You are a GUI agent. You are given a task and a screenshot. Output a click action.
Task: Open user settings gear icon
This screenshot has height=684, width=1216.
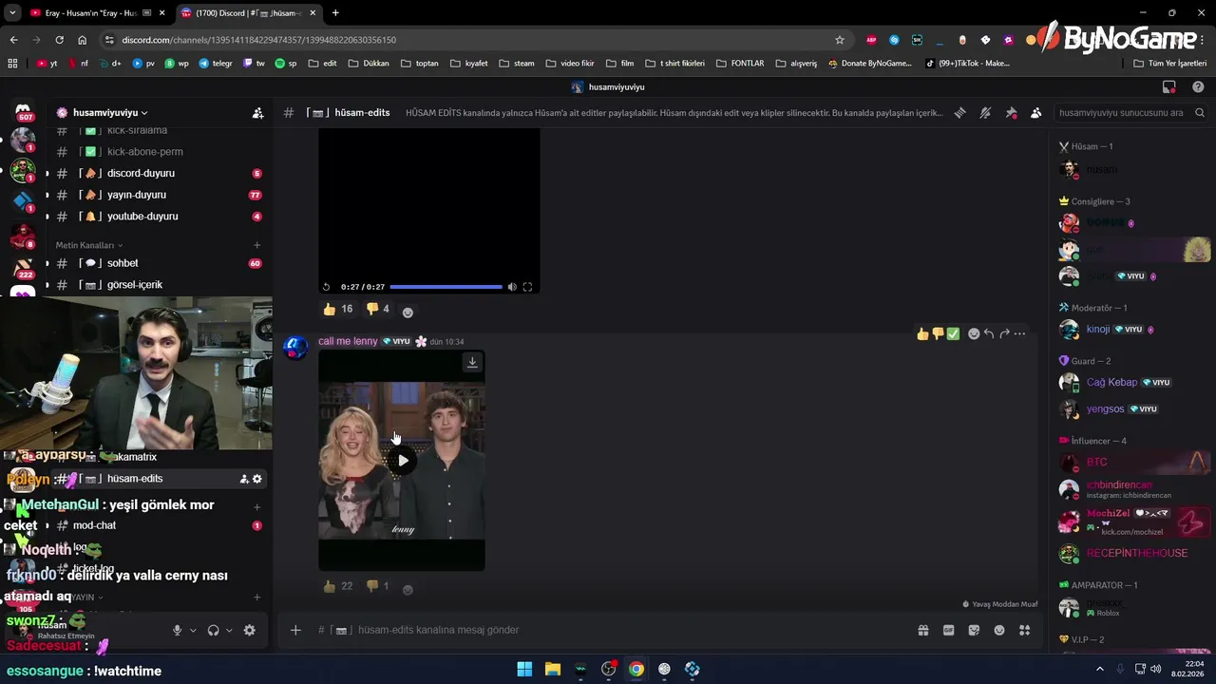click(249, 630)
